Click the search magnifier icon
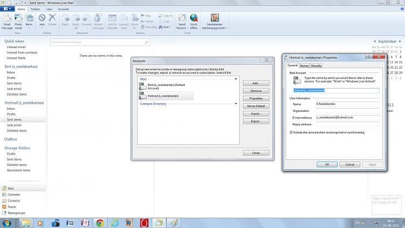This screenshot has height=228, width=405. pyautogui.click(x=146, y=42)
